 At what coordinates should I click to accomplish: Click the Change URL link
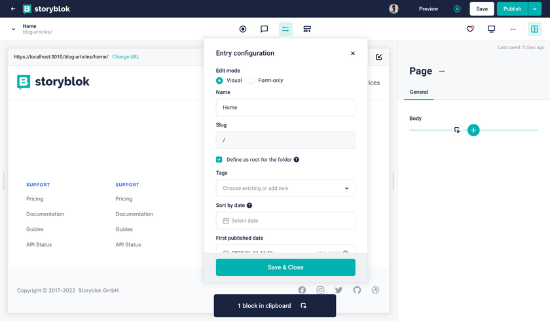[x=126, y=57]
